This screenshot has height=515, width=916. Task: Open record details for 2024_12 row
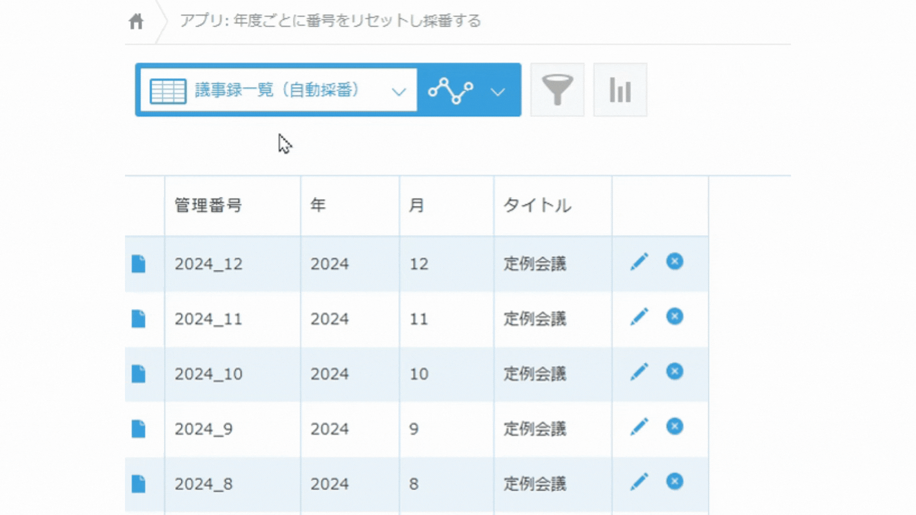pos(138,264)
